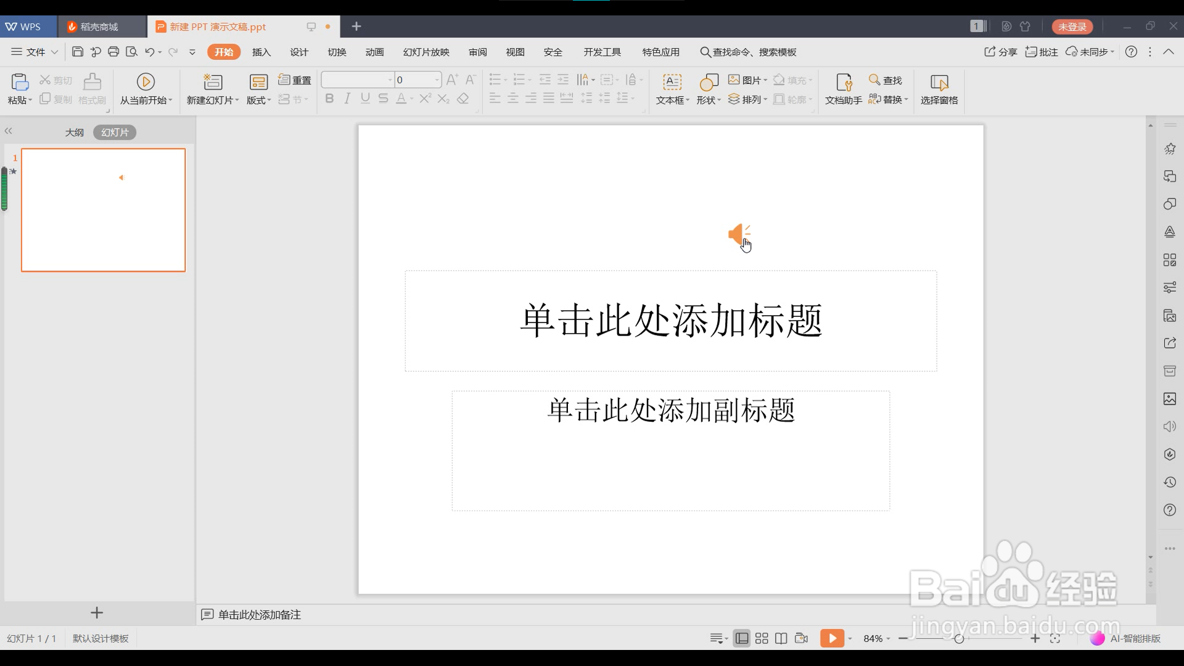The image size is (1184, 666).
Task: Open the zoom percentage 84% dropdown
Action: click(877, 638)
